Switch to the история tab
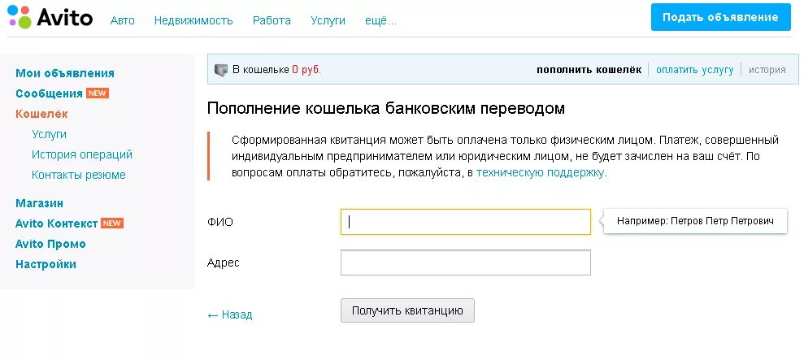 click(x=767, y=70)
